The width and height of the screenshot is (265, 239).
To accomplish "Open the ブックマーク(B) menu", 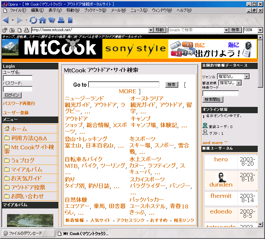I will click(95, 11).
